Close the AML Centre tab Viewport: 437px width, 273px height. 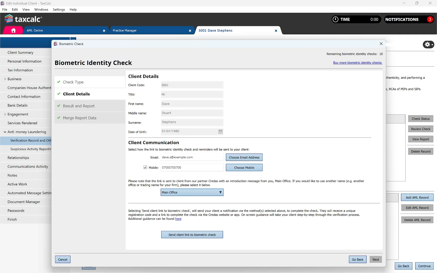click(104, 31)
